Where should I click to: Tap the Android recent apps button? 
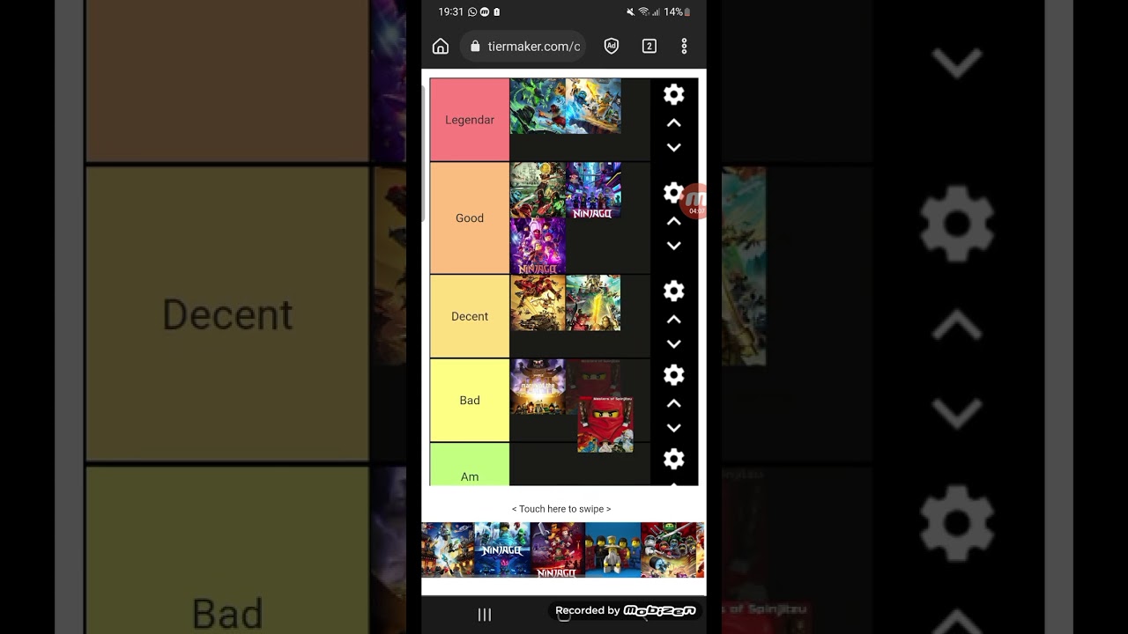coord(484,615)
